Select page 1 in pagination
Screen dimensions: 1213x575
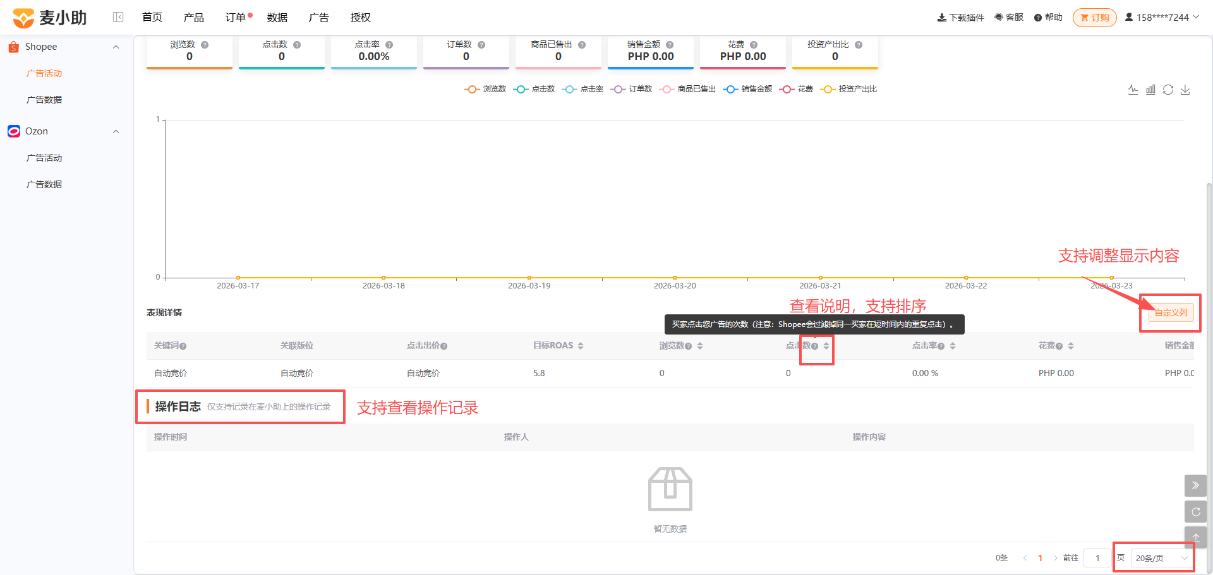(x=1040, y=558)
